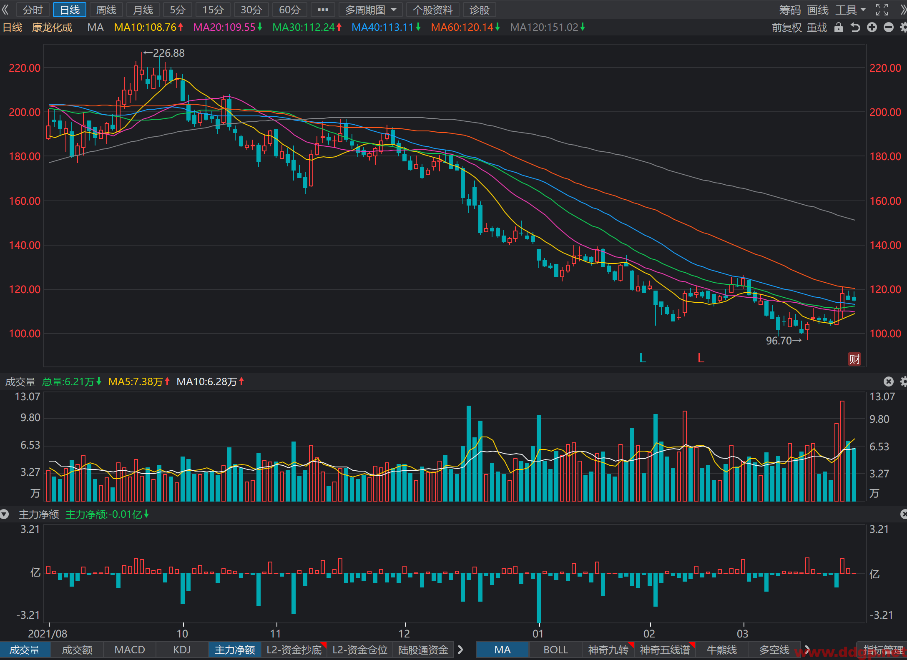The image size is (907, 660).
Task: Expand more overlay indicators arrow
Action: 807,650
